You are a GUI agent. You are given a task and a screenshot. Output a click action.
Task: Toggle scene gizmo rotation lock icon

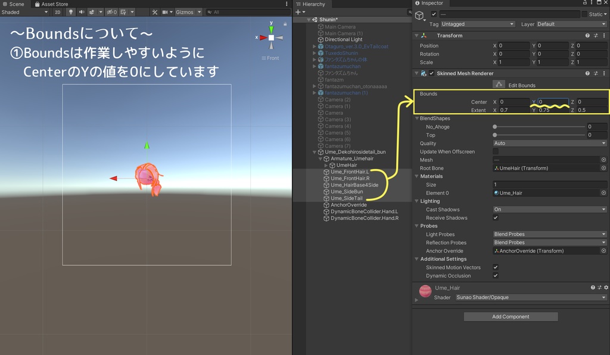[x=285, y=24]
